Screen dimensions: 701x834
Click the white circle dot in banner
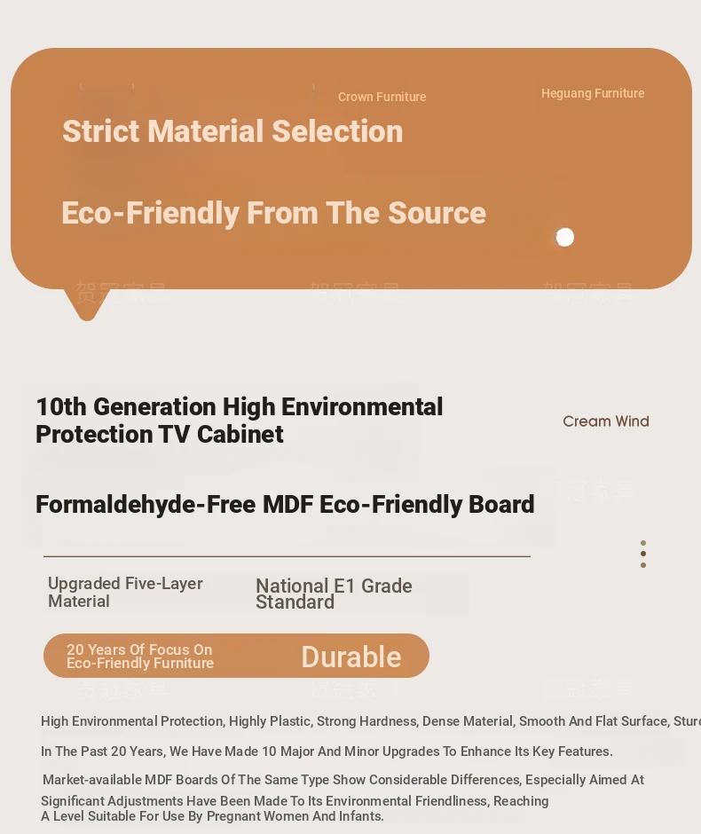565,237
